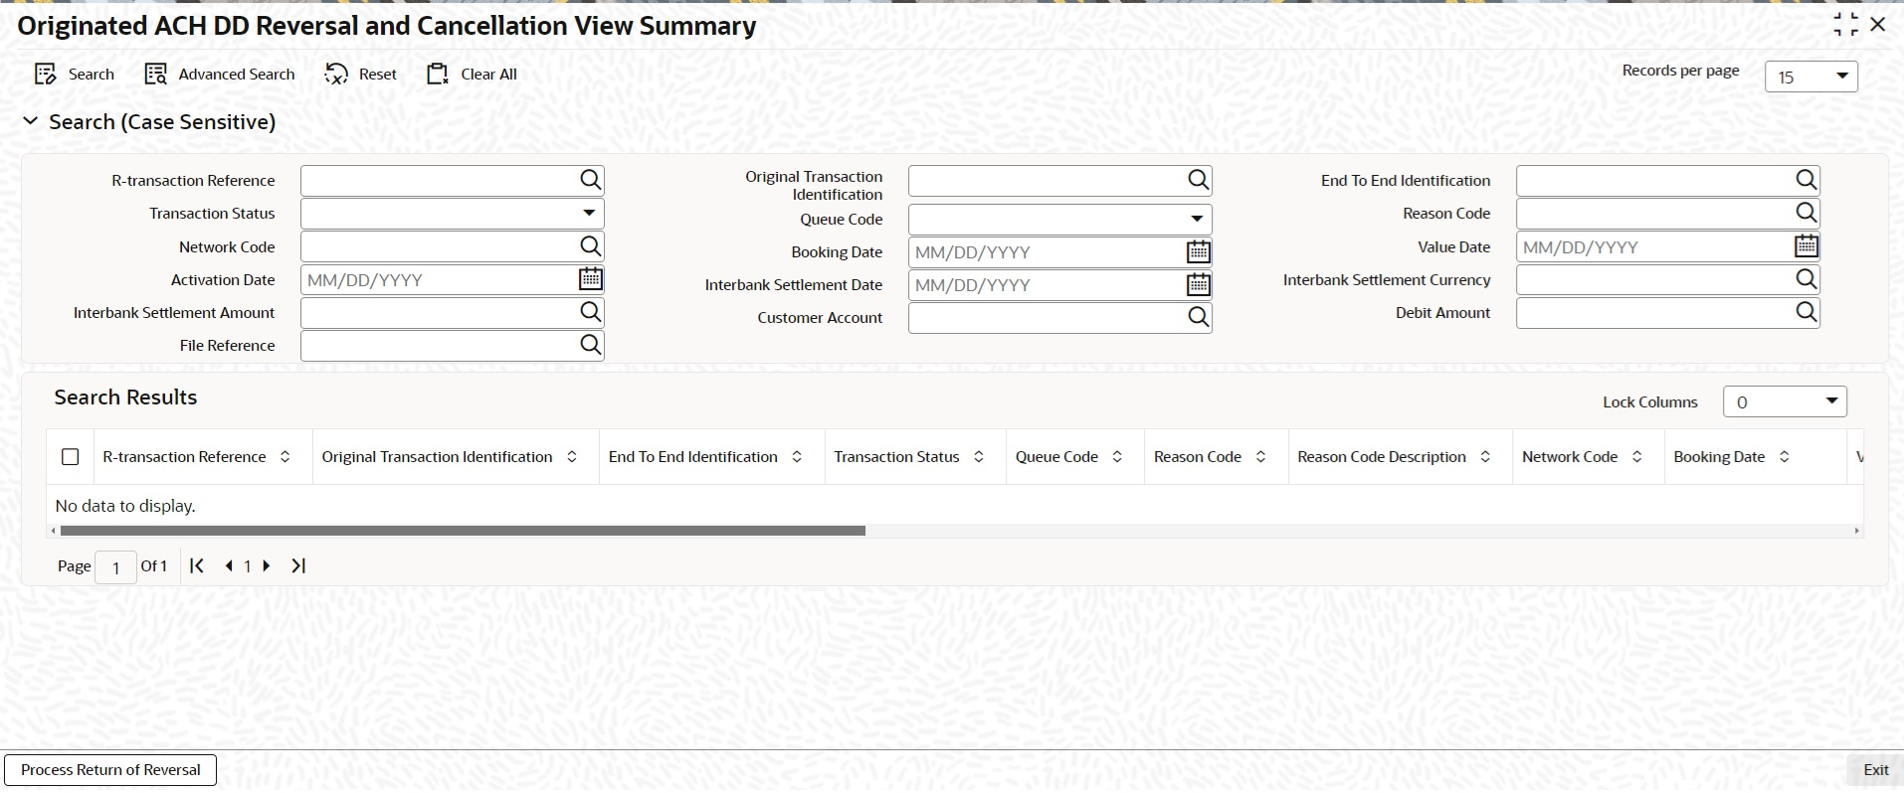
Task: Click the Search toolbar button
Action: pyautogui.click(x=75, y=74)
